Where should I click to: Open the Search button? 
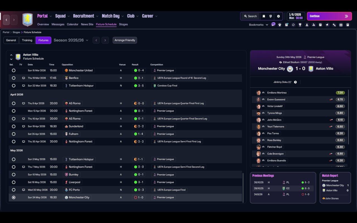point(250,16)
